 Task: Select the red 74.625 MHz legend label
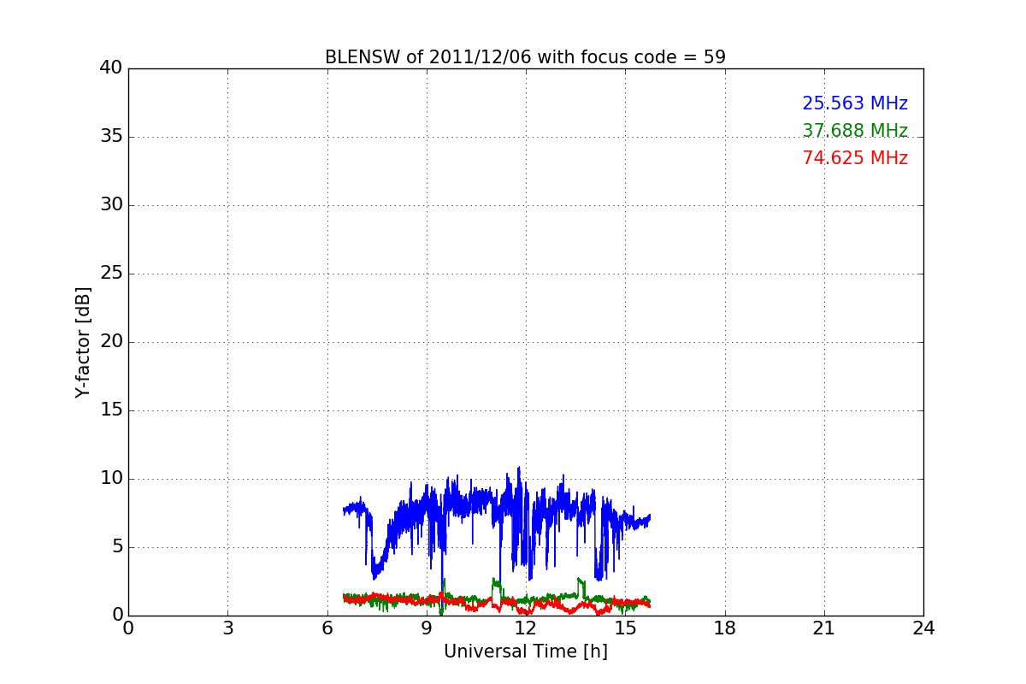tap(855, 158)
